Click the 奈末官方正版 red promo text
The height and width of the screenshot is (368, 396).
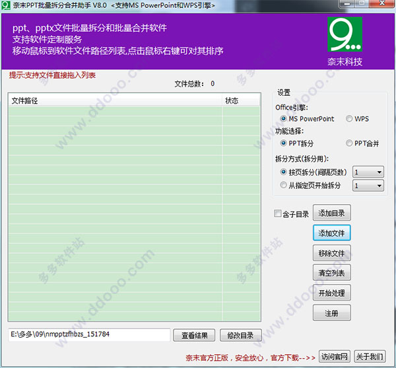(x=250, y=357)
